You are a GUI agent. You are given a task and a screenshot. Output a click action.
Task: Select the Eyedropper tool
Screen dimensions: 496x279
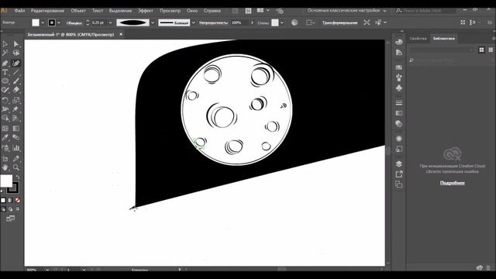5,138
